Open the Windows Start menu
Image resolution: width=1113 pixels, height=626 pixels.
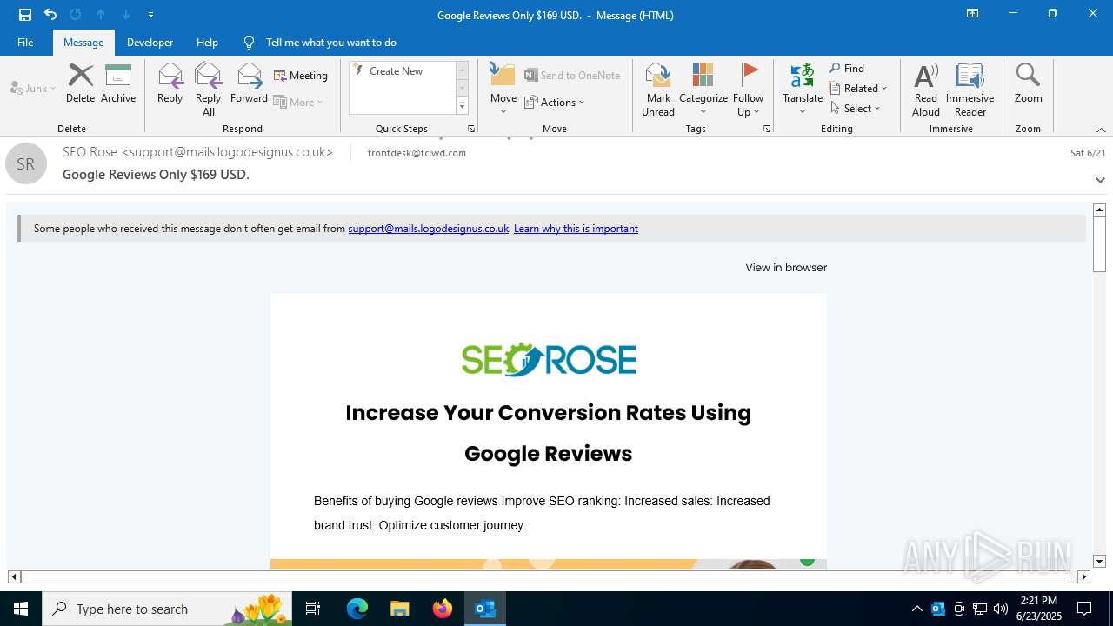[21, 609]
